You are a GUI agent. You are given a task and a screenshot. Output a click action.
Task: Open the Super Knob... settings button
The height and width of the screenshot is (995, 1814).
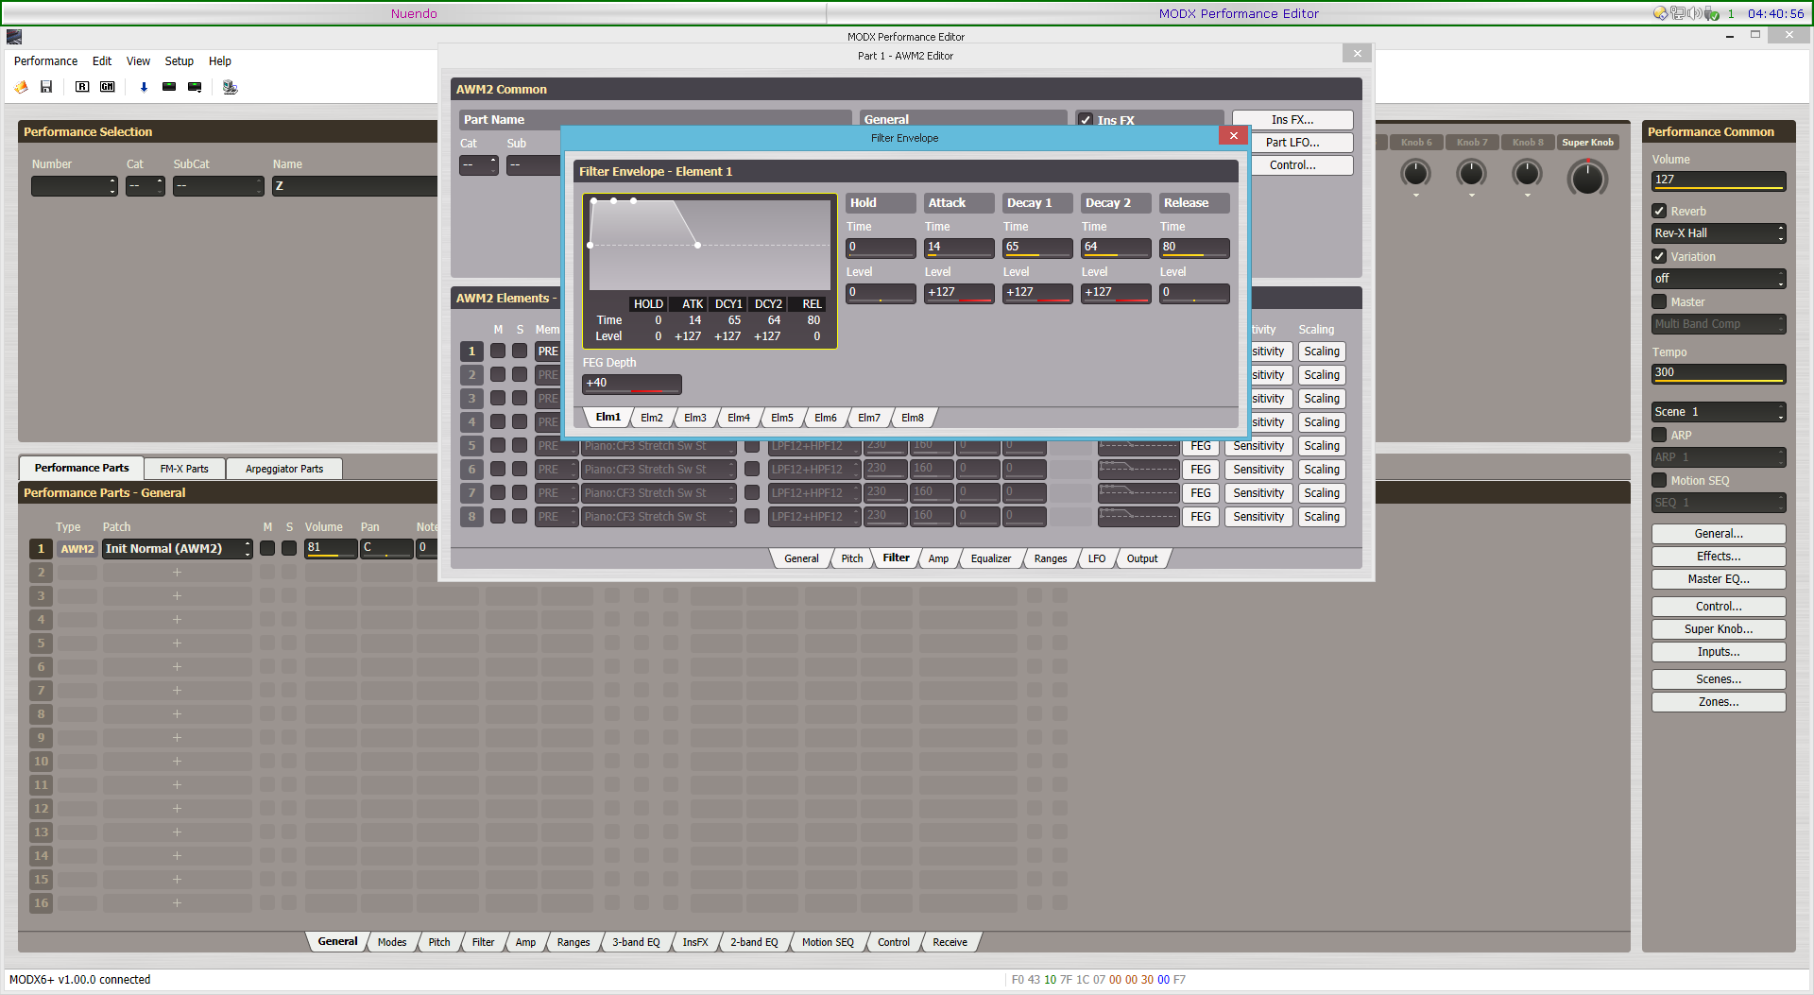(x=1719, y=629)
